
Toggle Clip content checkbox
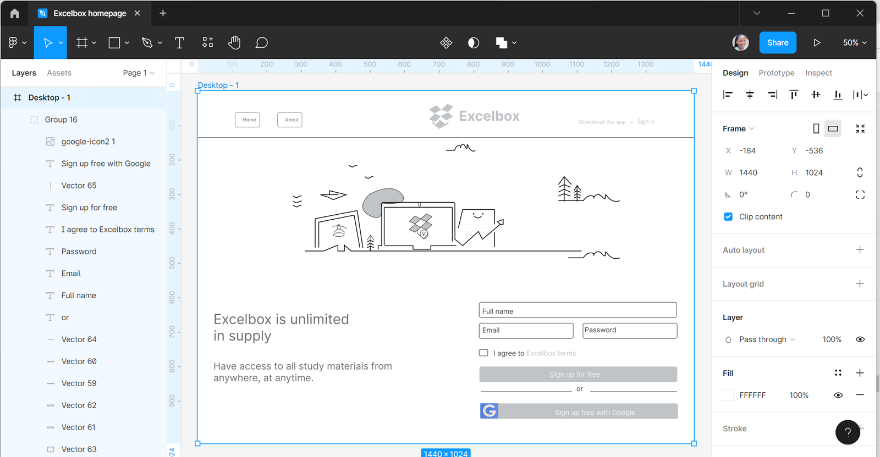click(x=728, y=216)
